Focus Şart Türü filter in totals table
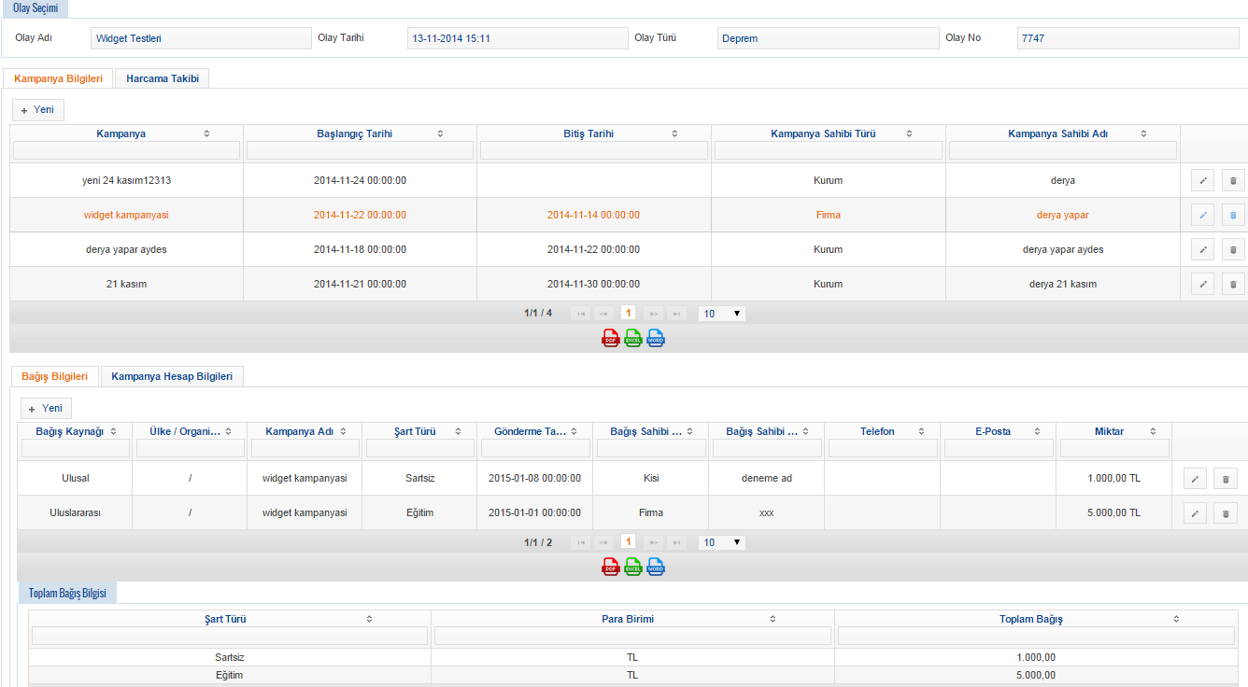This screenshot has height=687, width=1248. pyautogui.click(x=230, y=636)
